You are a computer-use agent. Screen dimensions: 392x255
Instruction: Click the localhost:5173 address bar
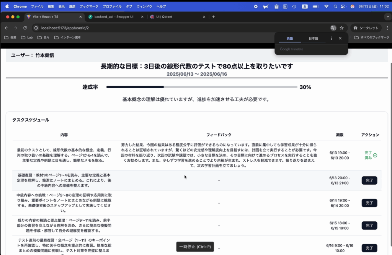(x=183, y=28)
